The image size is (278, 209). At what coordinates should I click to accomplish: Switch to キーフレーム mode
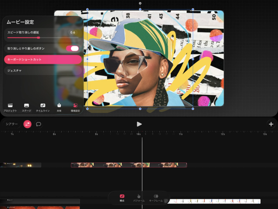pyautogui.click(x=156, y=198)
